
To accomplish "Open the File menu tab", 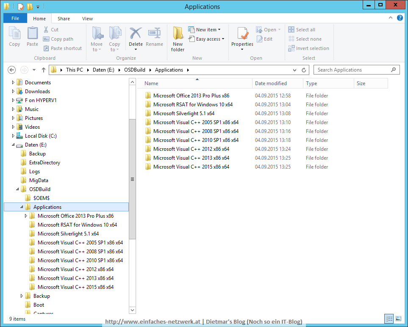I will [15, 18].
